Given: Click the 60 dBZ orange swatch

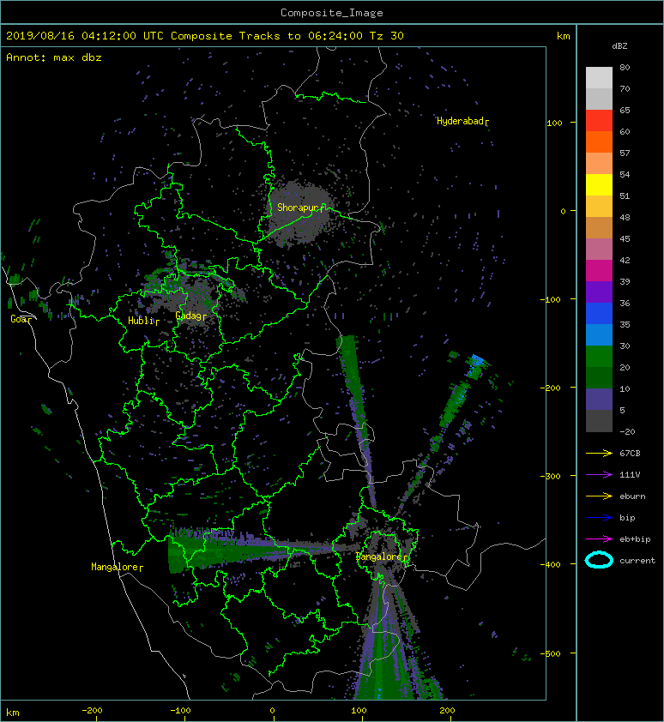Looking at the screenshot, I should (599, 141).
